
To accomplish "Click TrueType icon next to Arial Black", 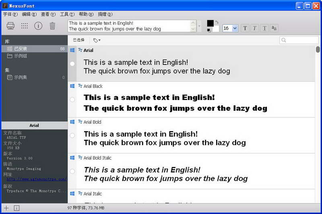I will 80,86.
